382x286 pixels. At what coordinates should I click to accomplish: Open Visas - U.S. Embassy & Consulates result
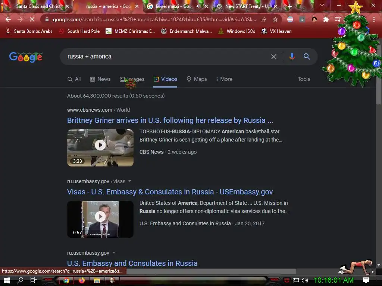coord(170,192)
